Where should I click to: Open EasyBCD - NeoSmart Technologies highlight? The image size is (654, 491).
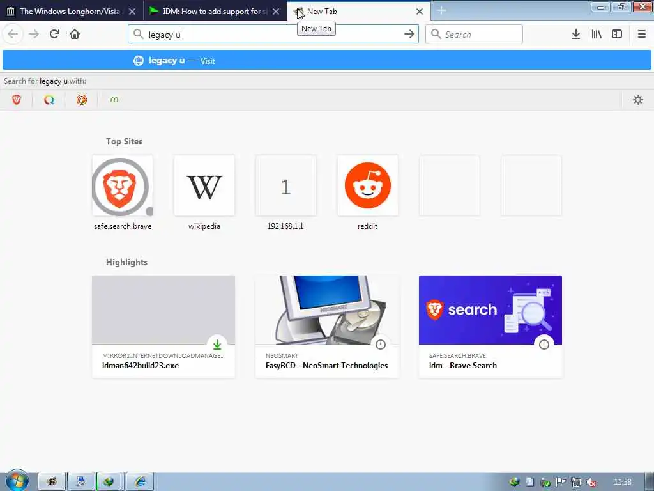point(327,327)
